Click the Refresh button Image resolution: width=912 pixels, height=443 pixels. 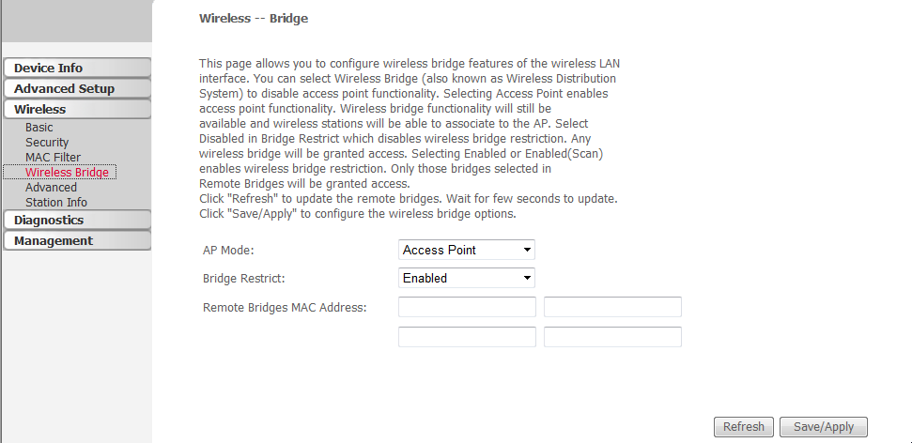pos(743,427)
